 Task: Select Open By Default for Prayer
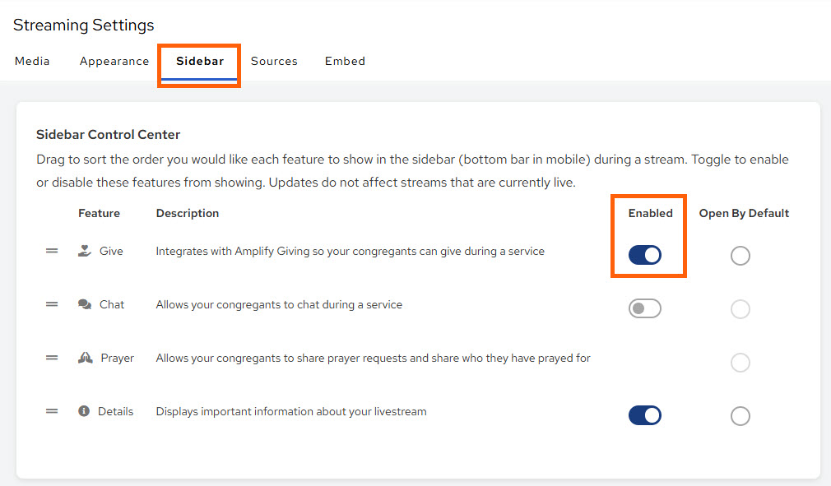tap(740, 363)
